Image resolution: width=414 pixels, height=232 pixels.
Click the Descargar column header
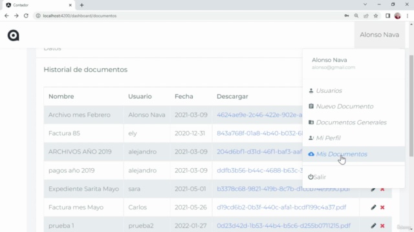point(232,97)
